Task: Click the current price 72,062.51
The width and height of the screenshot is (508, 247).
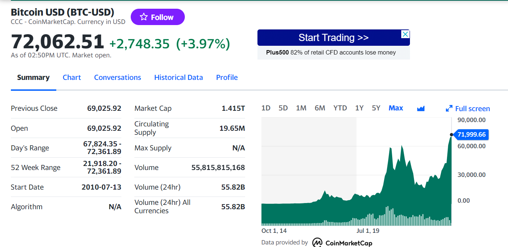Action: coord(58,41)
